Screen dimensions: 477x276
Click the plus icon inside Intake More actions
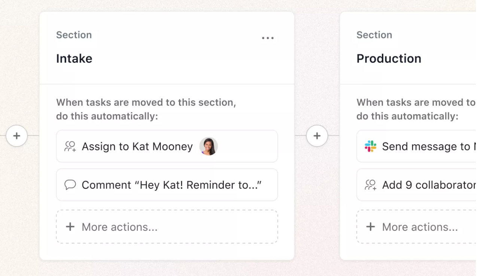click(70, 226)
